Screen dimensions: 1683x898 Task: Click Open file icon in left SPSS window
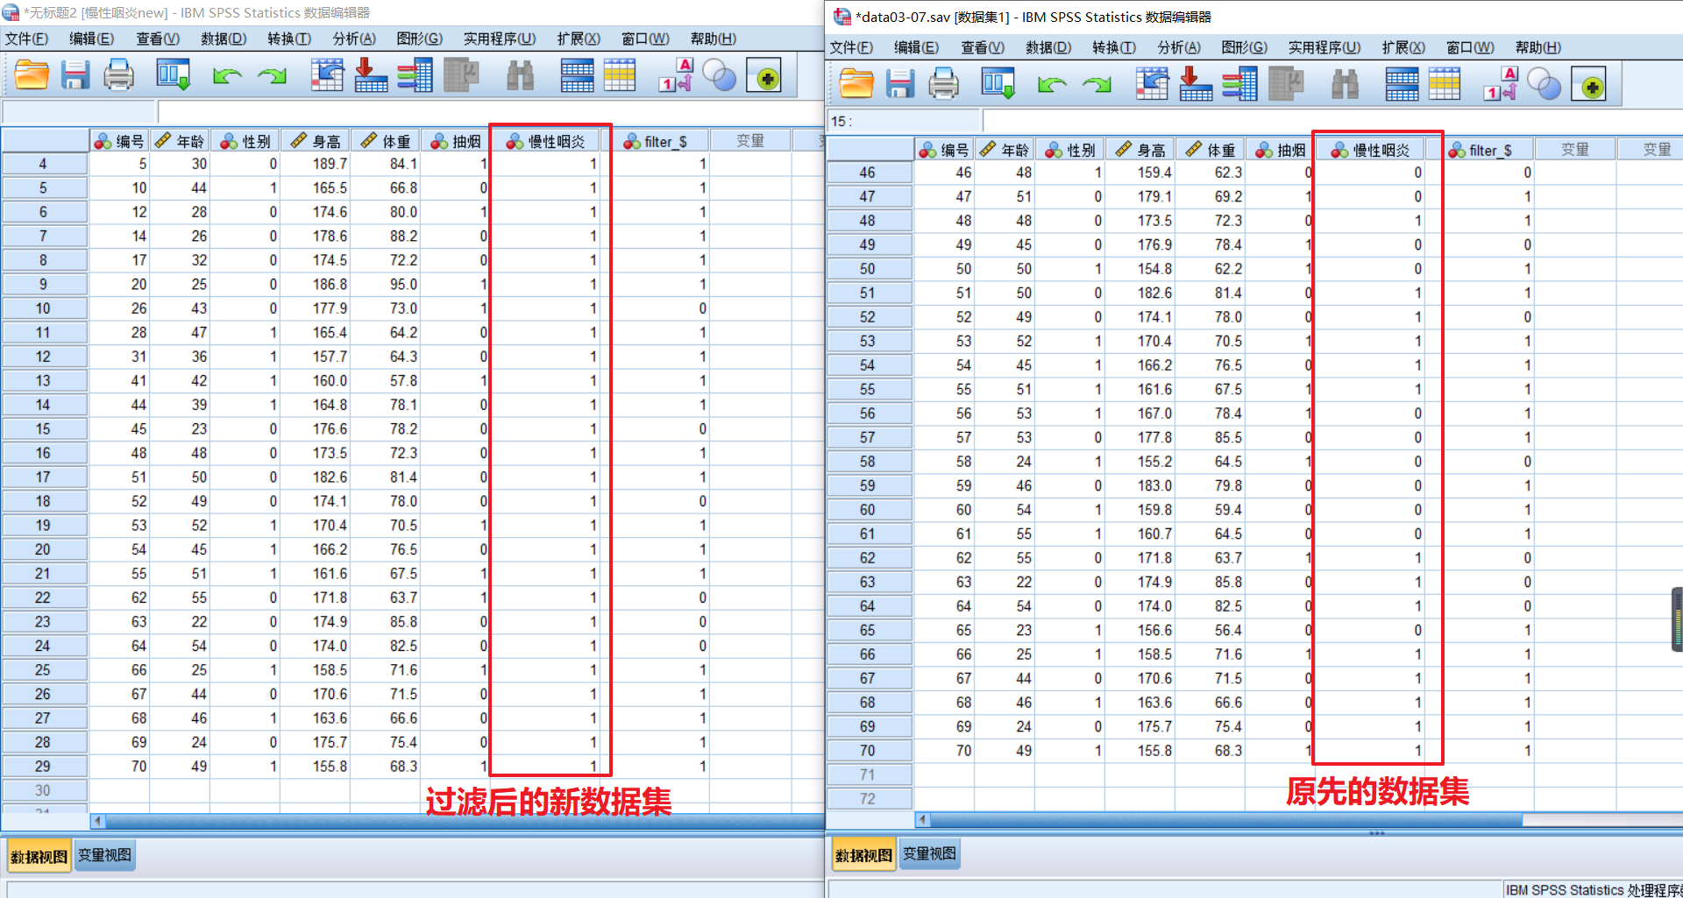[x=32, y=76]
